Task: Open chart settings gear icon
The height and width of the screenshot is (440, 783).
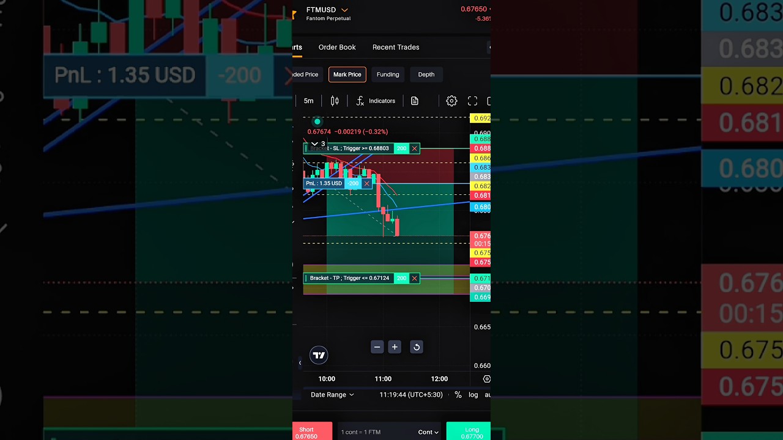Action: pyautogui.click(x=451, y=101)
